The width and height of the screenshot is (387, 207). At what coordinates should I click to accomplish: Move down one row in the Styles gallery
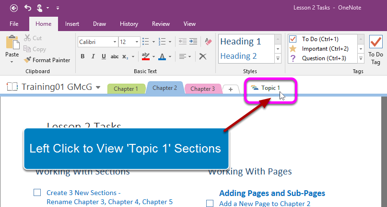[x=278, y=49]
